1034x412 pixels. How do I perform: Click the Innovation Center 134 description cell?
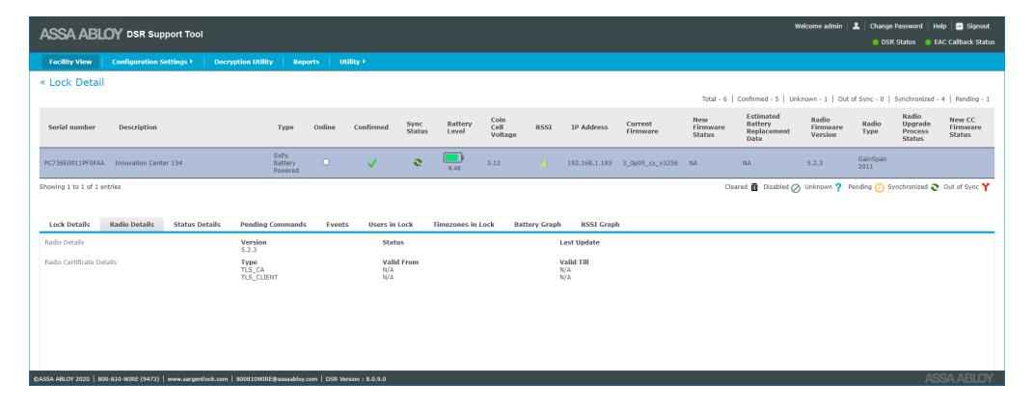(148, 163)
